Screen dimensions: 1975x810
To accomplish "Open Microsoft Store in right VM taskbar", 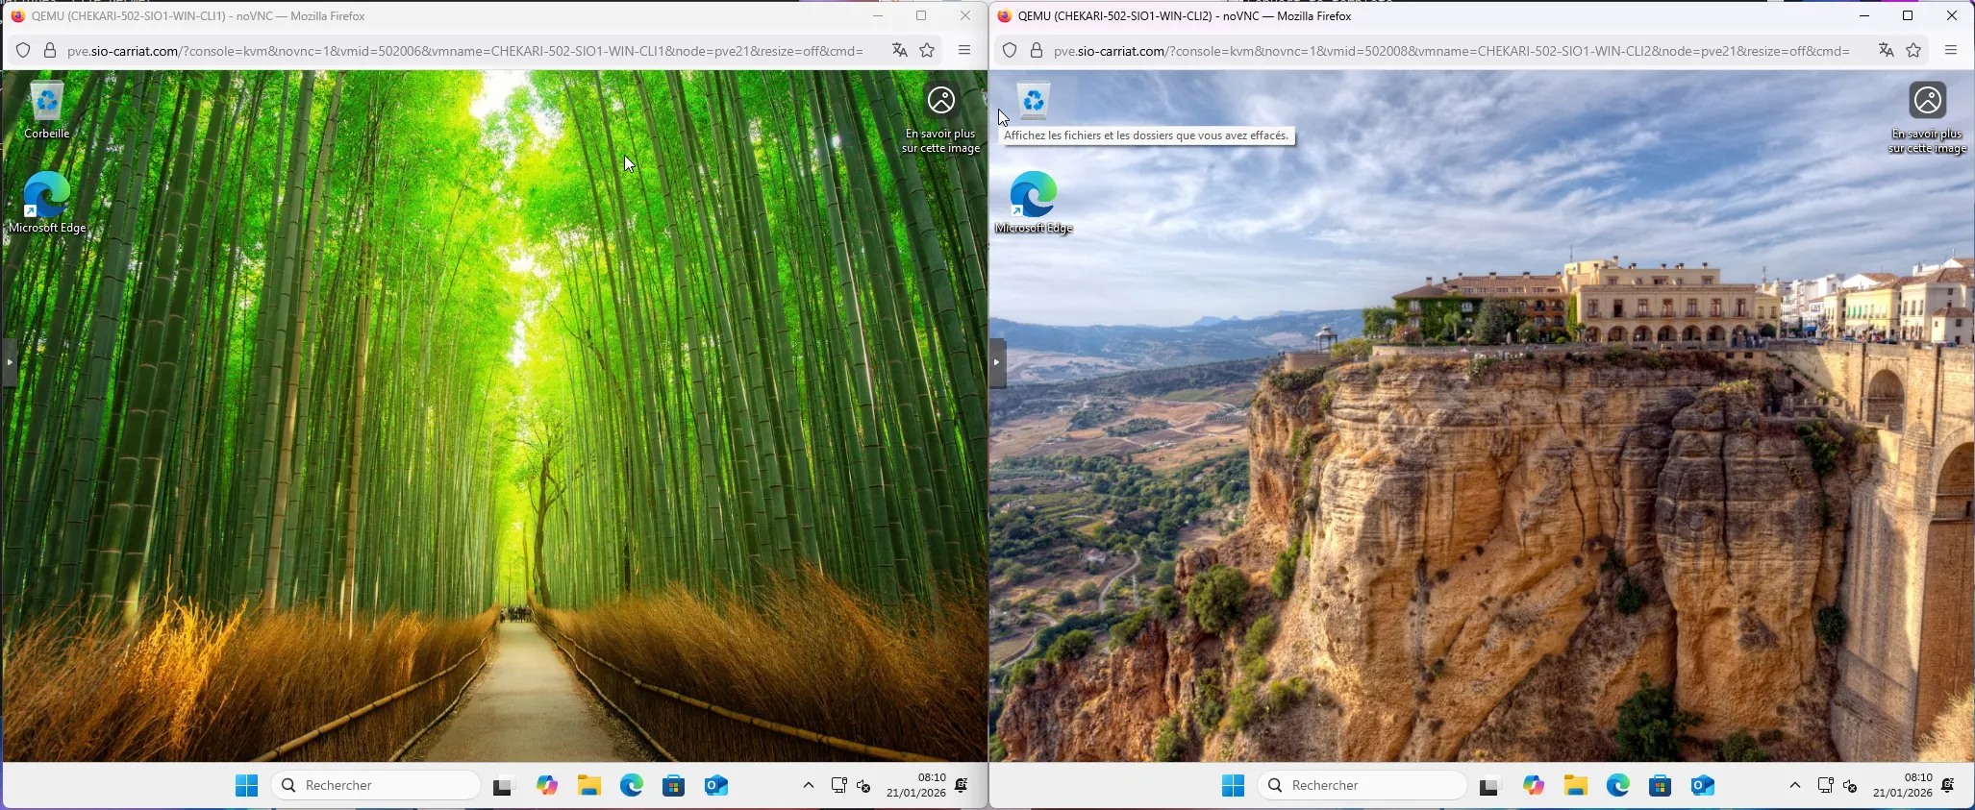I will (1660, 786).
